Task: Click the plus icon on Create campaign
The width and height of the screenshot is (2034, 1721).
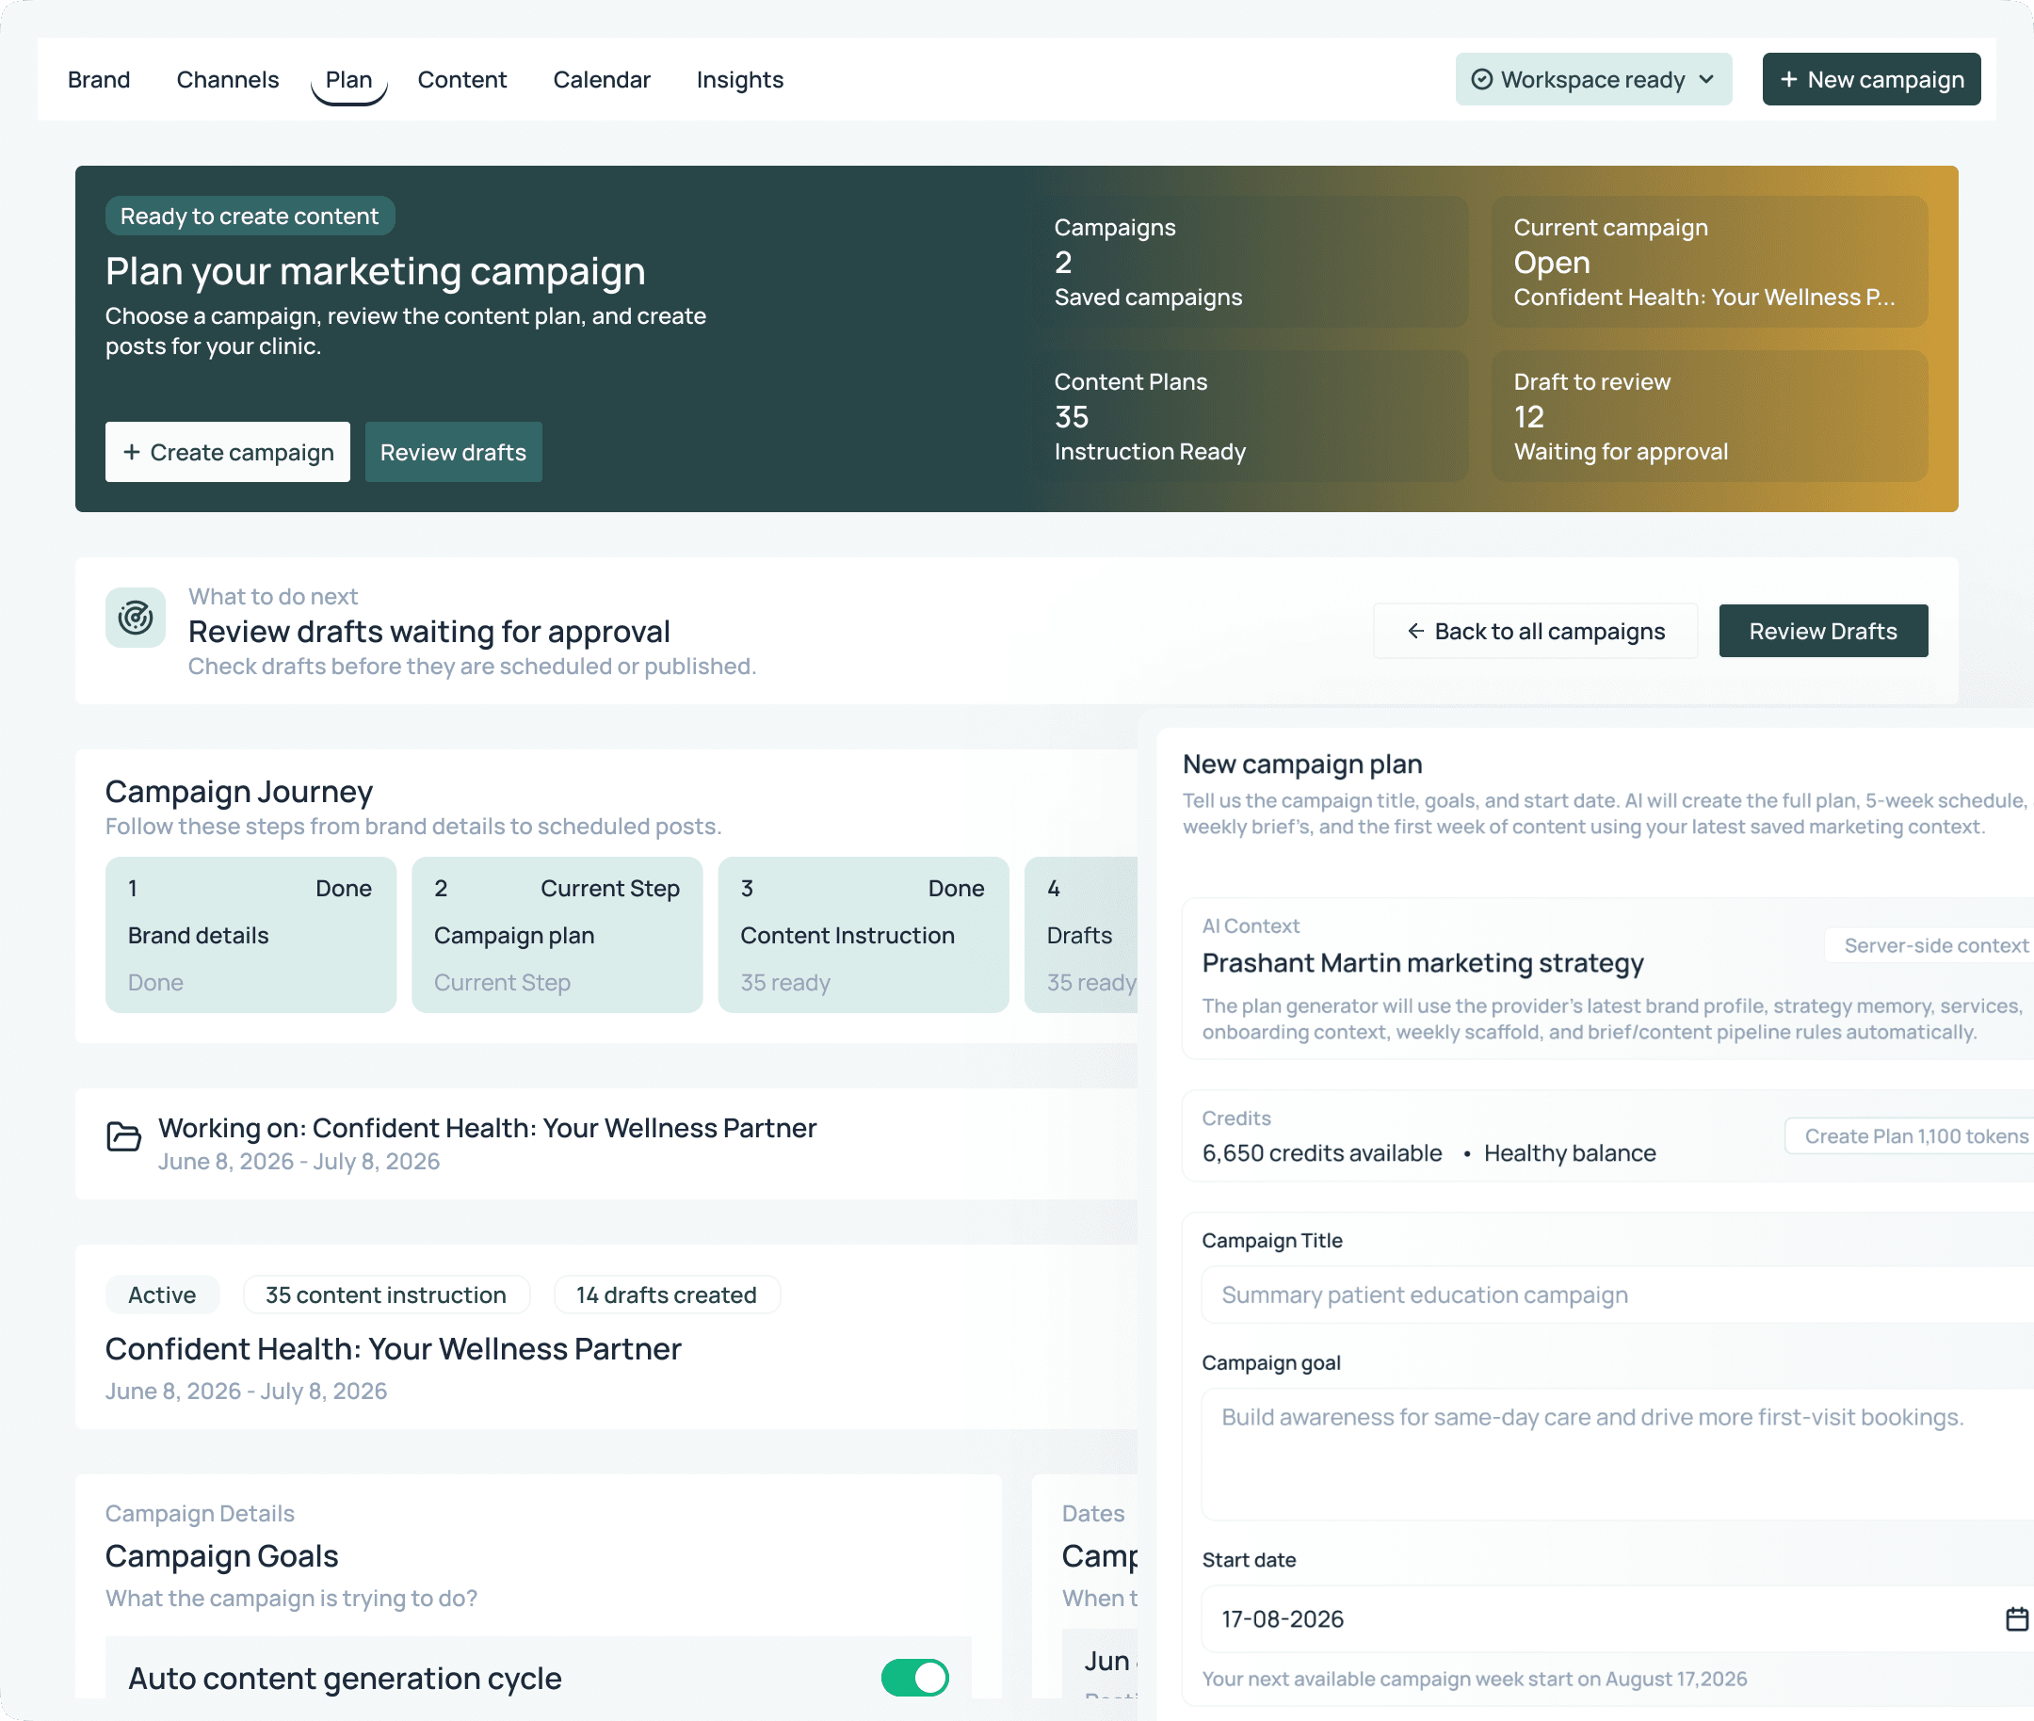Action: [x=132, y=452]
